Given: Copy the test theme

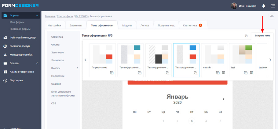Looking at the screenshot, I should pos(246,73).
